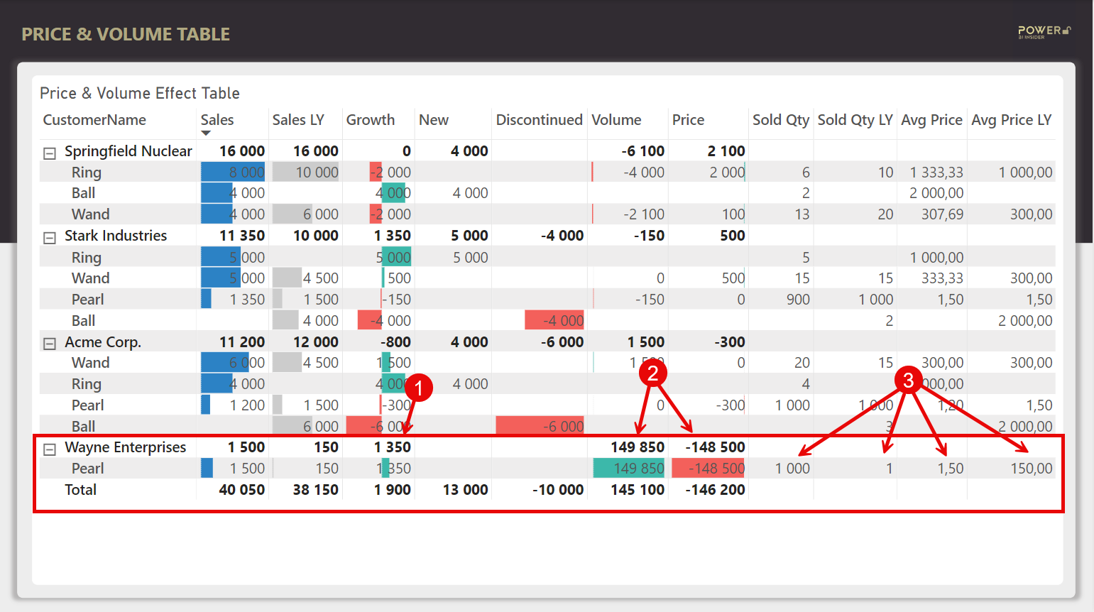Click Total Discontinued value -10 000
Screen dimensions: 1094x612
(558, 490)
